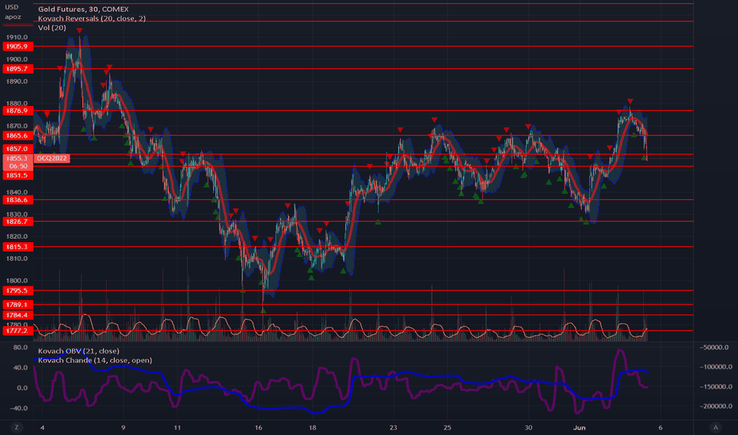Click the -150000.0 OBV scale value
The height and width of the screenshot is (435, 738).
714,387
